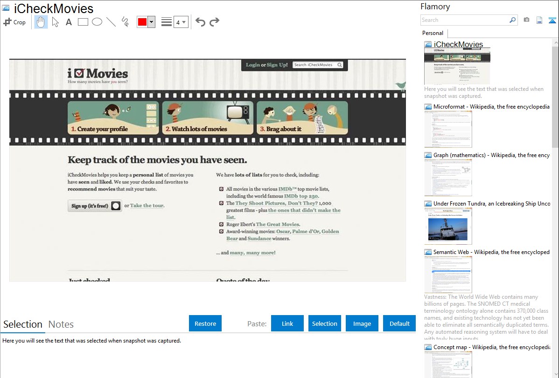Click the Watch lots of movies banner
559x378 pixels.
pos(208,118)
